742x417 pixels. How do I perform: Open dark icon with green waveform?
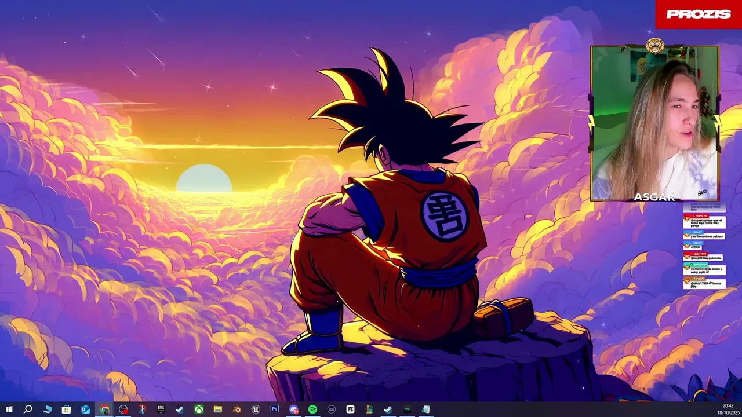pos(408,409)
